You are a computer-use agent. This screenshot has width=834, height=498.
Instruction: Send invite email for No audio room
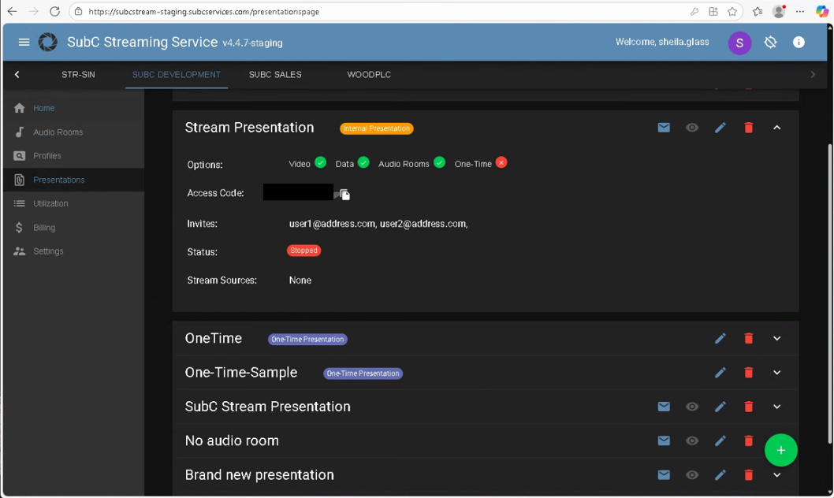(x=664, y=441)
